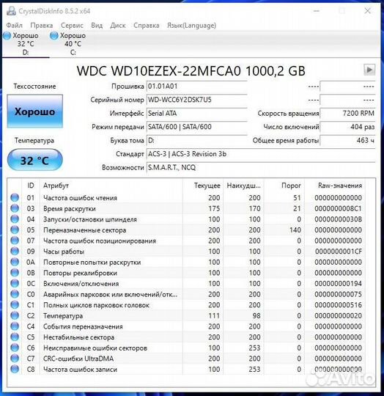The width and height of the screenshot is (384, 396).
Task: Click status icon for attribute 01
Action: (x=15, y=197)
